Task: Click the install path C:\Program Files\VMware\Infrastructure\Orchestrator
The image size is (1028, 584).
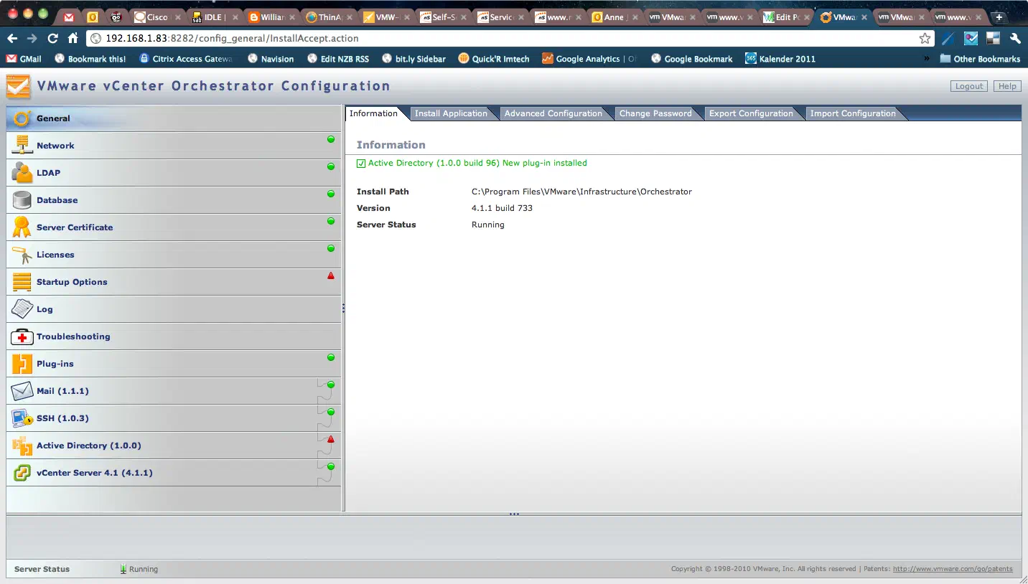Action: (x=581, y=192)
